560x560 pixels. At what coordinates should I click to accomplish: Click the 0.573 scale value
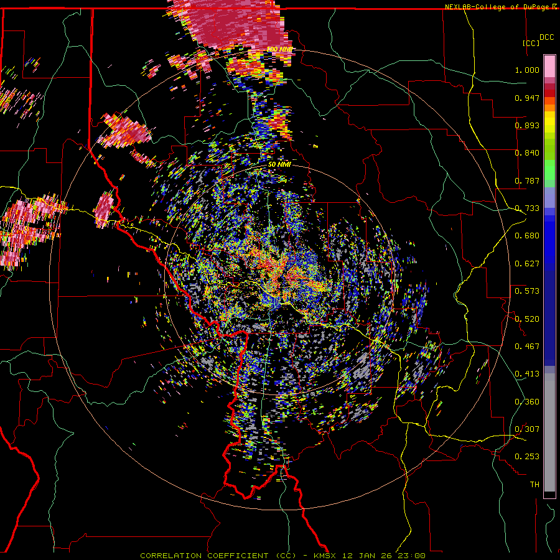(527, 291)
